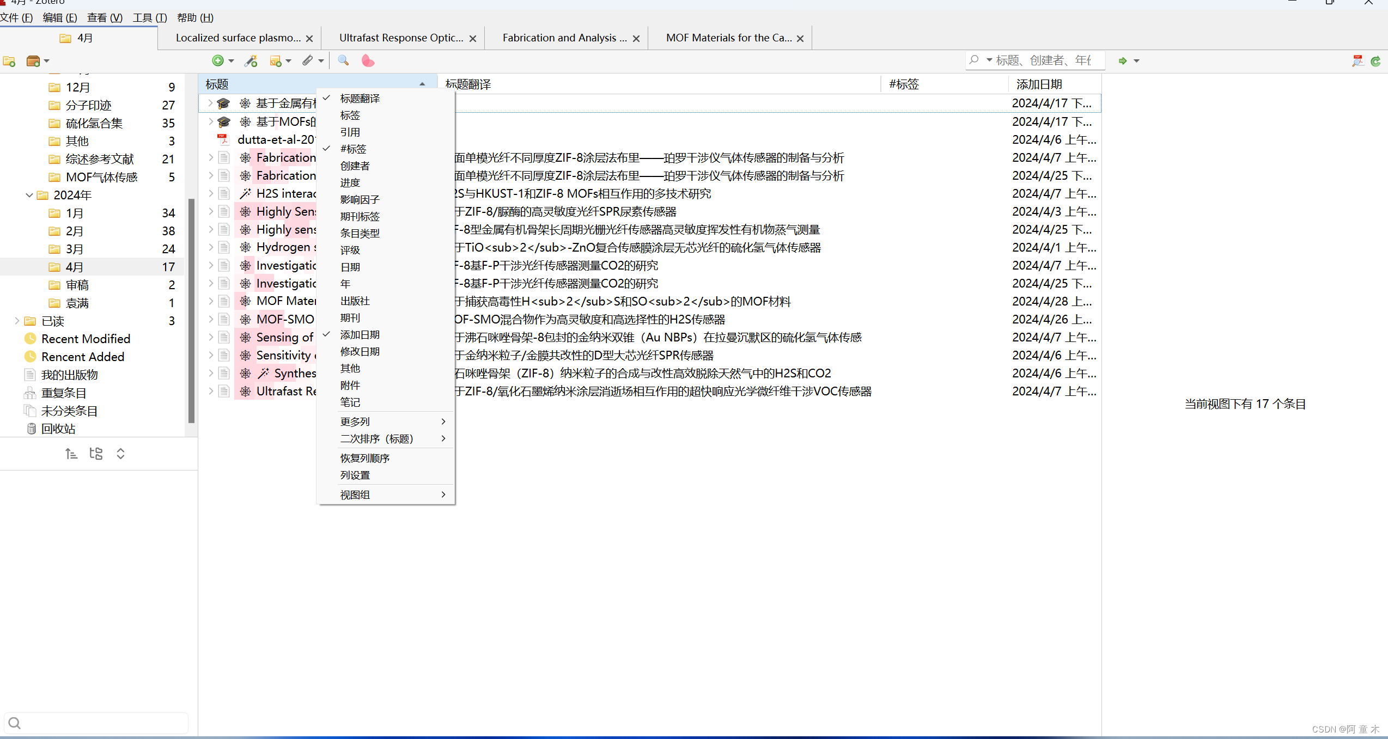This screenshot has width=1388, height=739.
Task: Open the 工具 (T) menu
Action: tap(149, 18)
